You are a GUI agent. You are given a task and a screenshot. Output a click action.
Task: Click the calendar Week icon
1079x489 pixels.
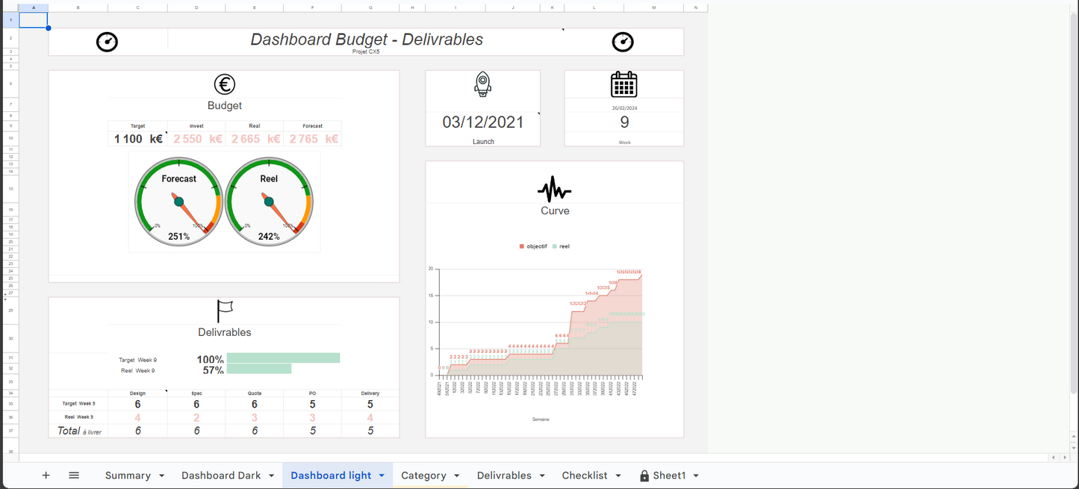pos(624,84)
